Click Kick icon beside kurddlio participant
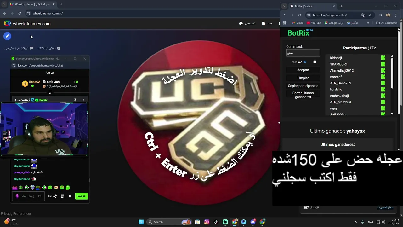 383,90
